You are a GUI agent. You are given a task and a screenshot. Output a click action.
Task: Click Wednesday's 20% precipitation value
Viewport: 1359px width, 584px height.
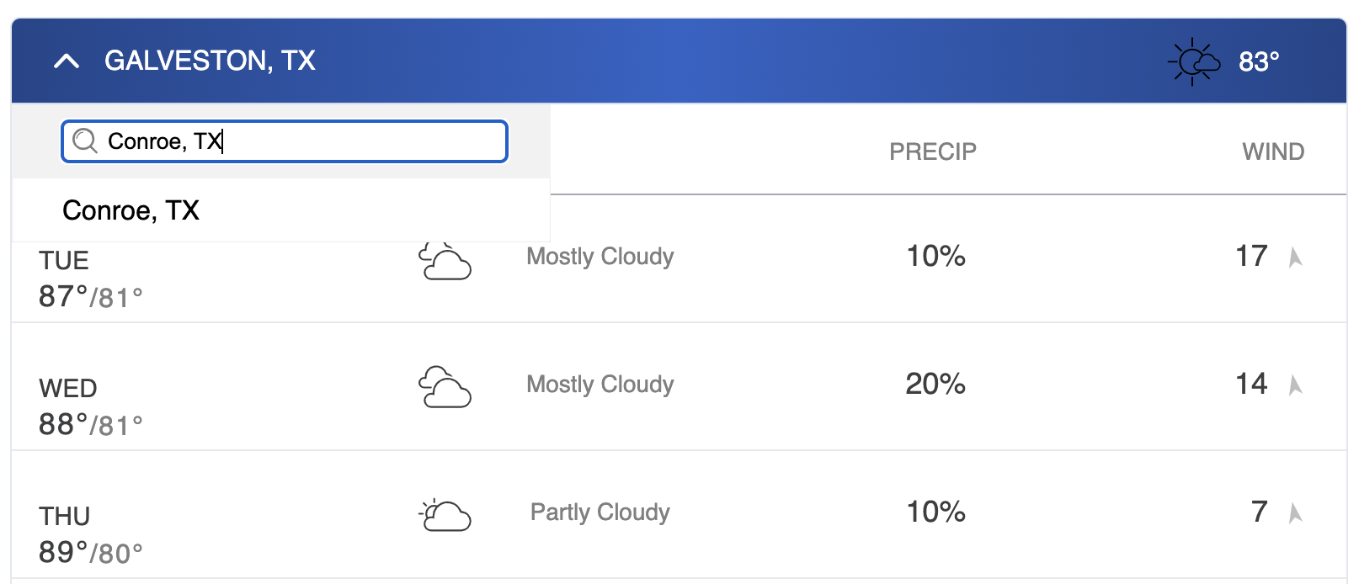(935, 384)
